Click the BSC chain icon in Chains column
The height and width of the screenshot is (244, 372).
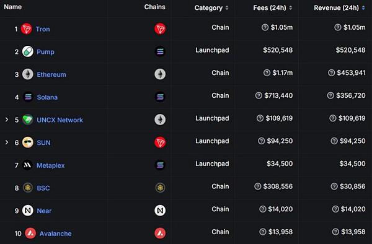pos(160,188)
